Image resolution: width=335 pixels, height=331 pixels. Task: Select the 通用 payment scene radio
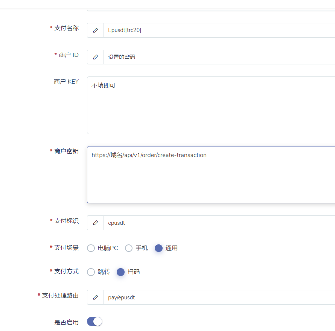point(158,248)
